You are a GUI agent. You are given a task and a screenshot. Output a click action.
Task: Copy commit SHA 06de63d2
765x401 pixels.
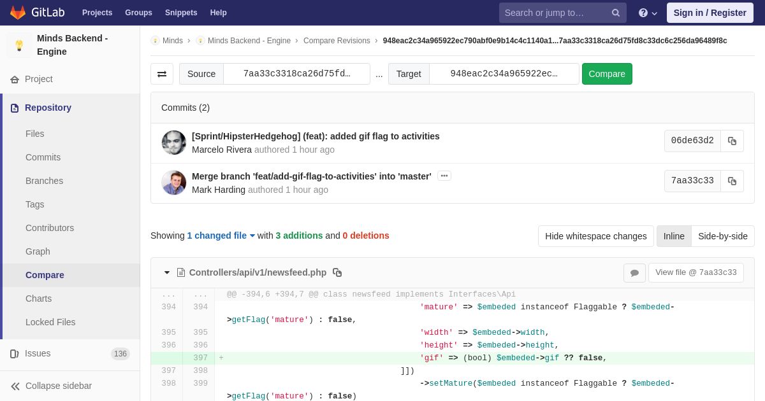(x=732, y=141)
